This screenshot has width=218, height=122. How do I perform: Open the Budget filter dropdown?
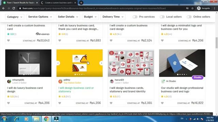[x=90, y=17]
